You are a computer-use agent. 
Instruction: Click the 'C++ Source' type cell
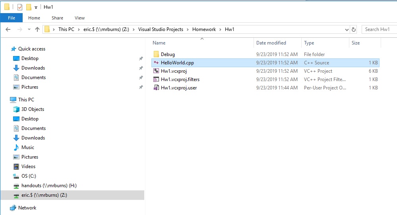316,62
